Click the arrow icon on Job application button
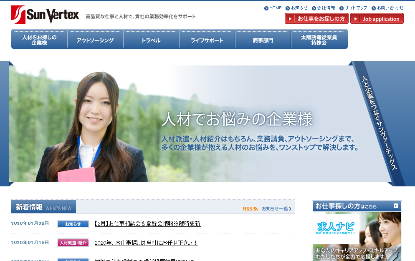 click(x=355, y=19)
